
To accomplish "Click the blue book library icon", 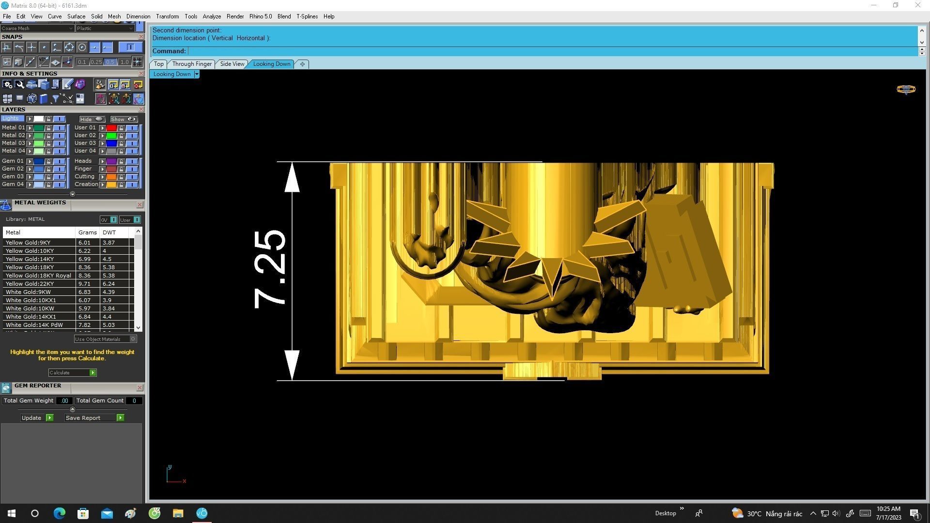I will (44, 99).
